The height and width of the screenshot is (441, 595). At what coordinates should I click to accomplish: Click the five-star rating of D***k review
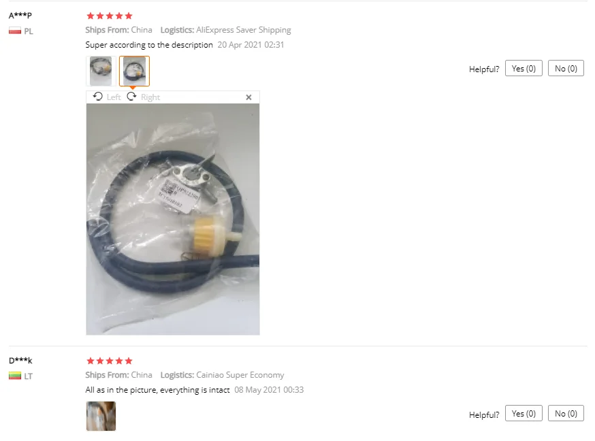point(110,361)
